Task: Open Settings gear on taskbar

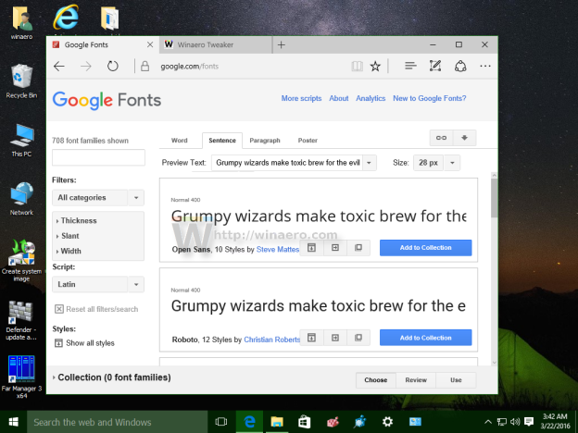Action: coord(387,422)
